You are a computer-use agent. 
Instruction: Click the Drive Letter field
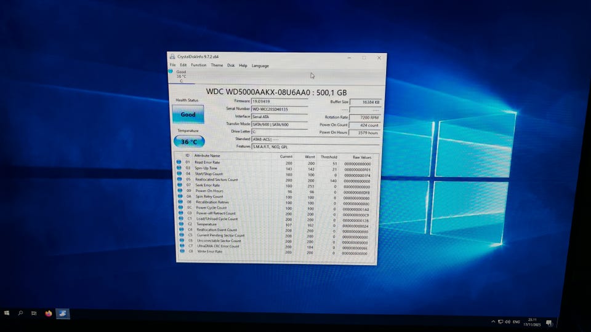pyautogui.click(x=279, y=132)
